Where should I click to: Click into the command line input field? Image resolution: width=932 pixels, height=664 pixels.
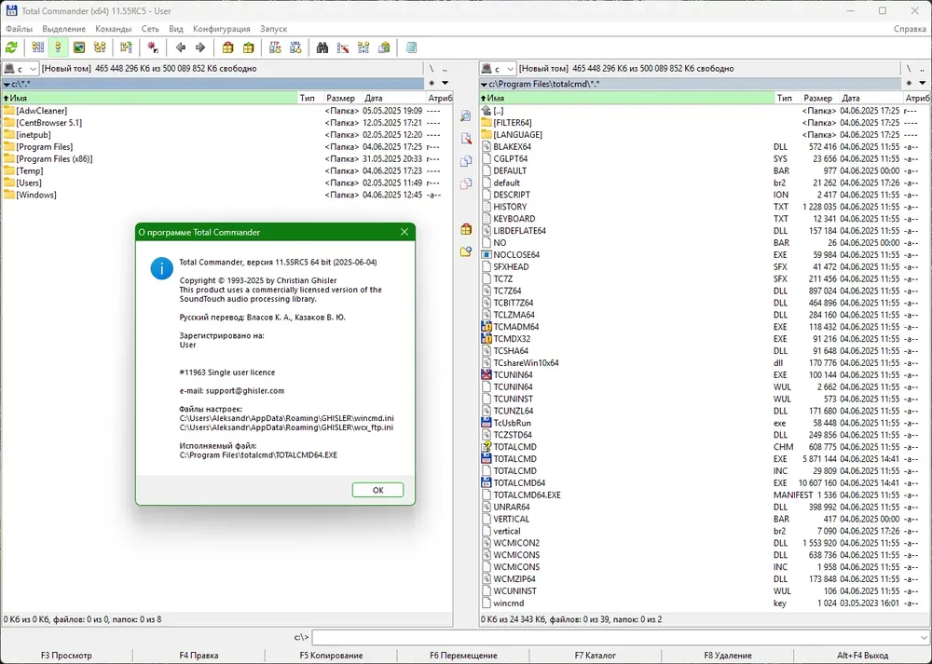614,637
